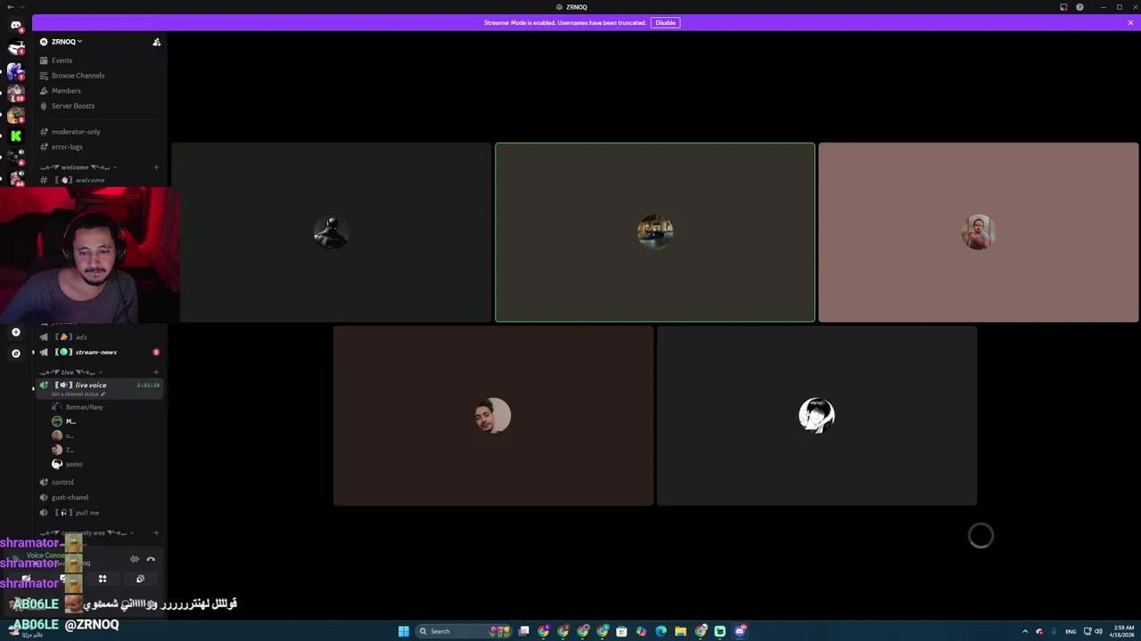The image size is (1141, 641).
Task: Open the stream-news channel
Action: (100, 353)
